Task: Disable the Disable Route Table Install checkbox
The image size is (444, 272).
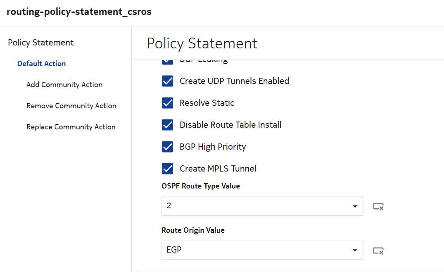Action: (x=167, y=125)
